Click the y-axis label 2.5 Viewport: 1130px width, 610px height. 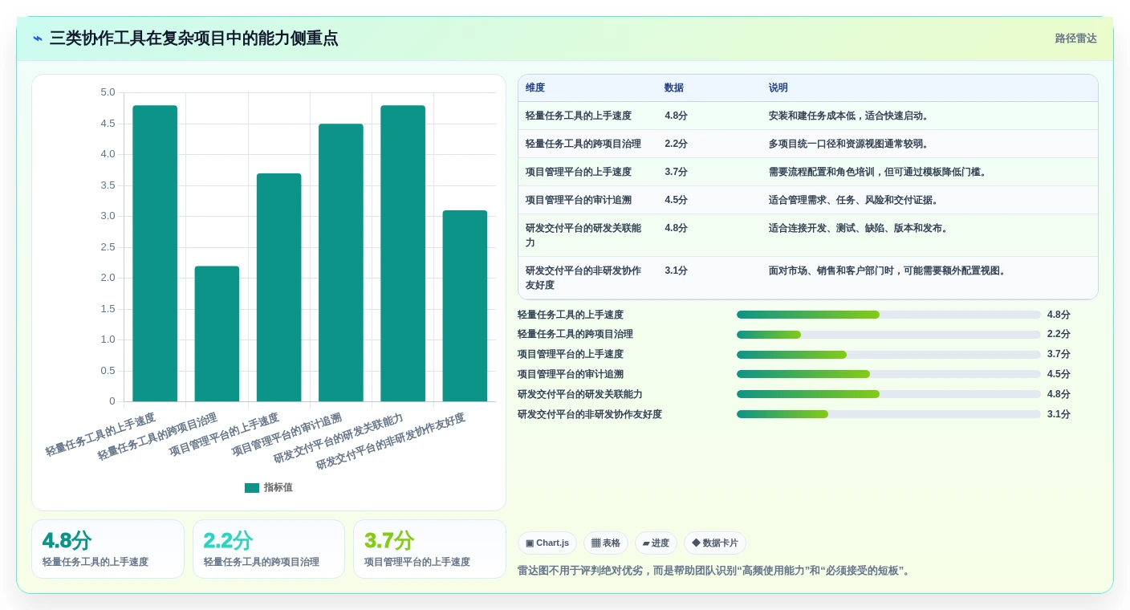(x=108, y=247)
